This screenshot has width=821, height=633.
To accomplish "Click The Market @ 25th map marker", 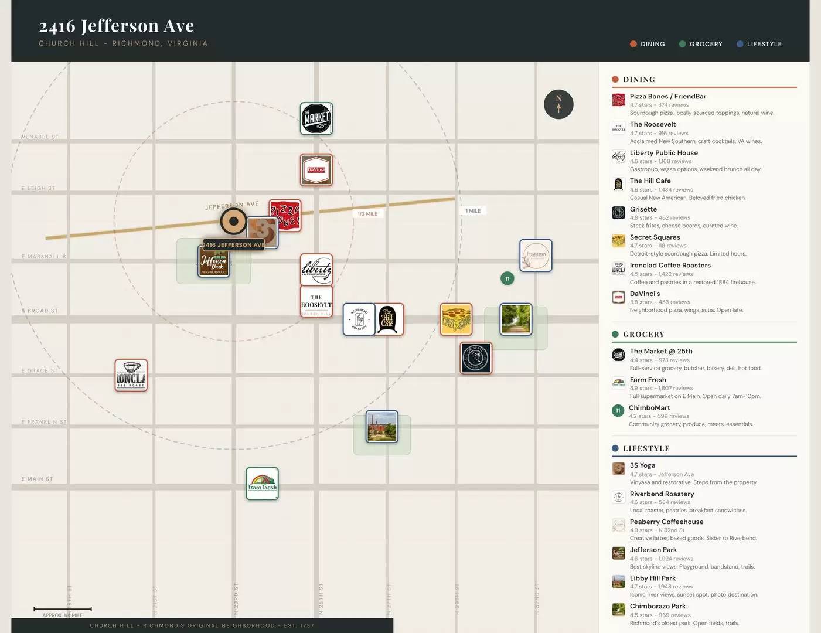I will pos(316,118).
